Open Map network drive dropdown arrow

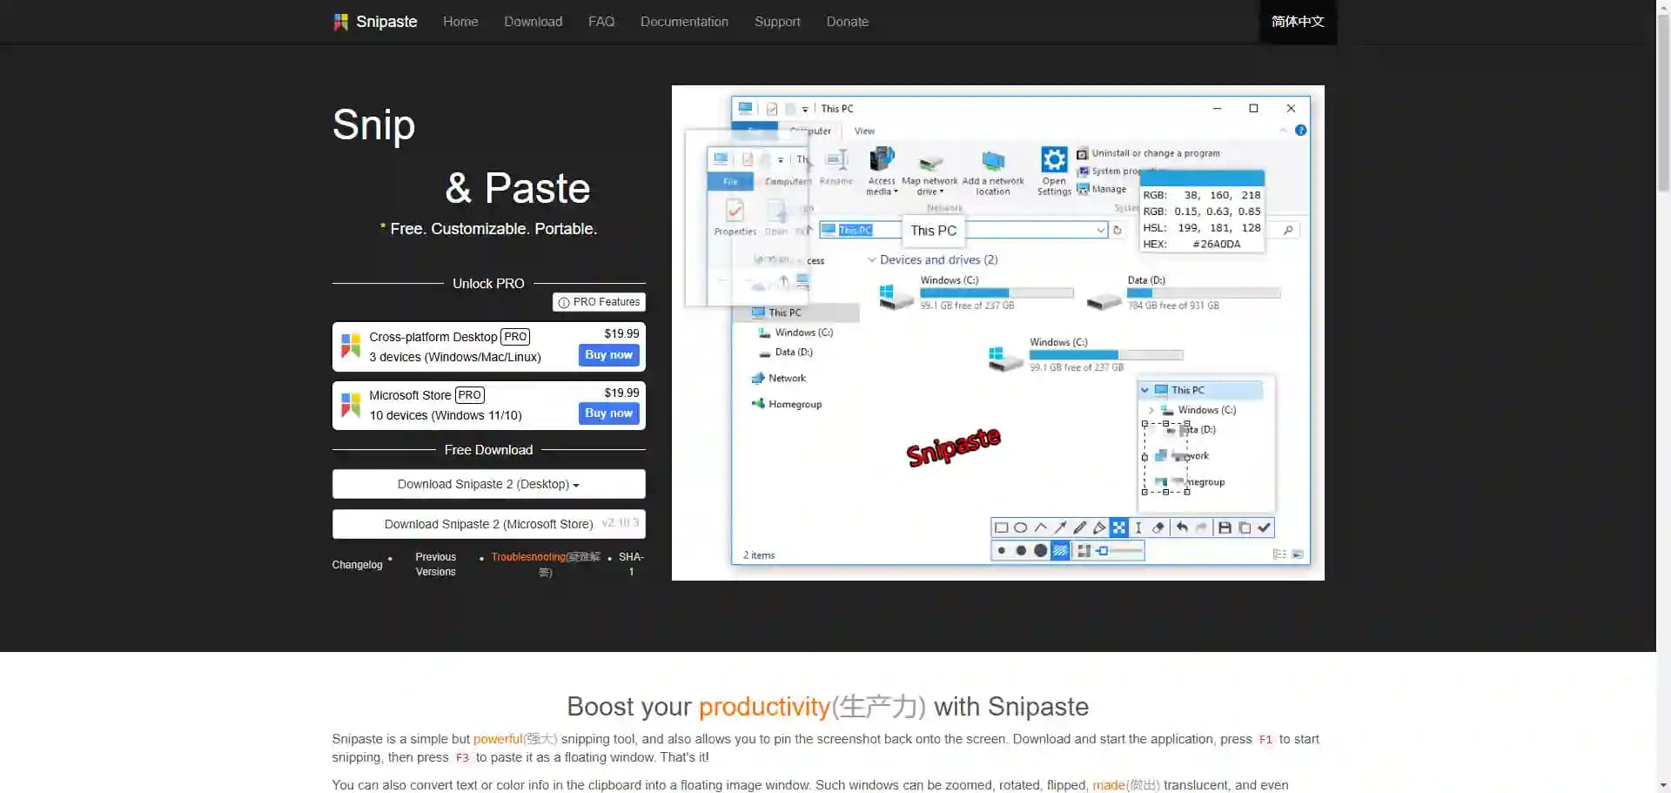[942, 192]
